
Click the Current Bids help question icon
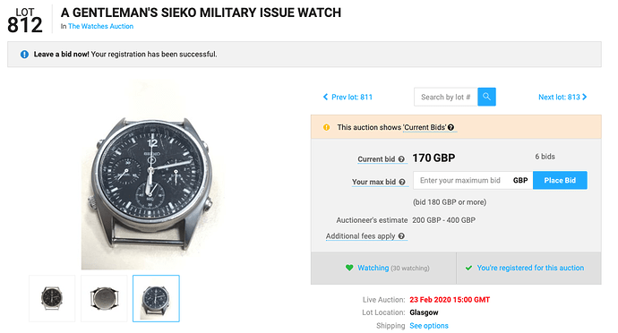(x=451, y=127)
